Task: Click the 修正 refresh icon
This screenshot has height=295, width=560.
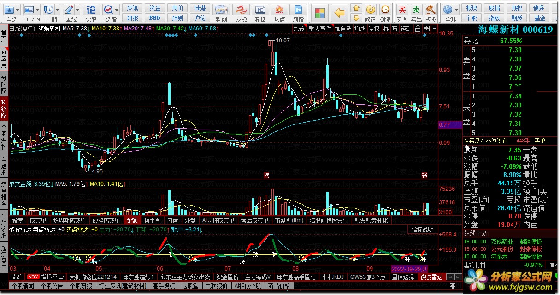Action: coord(370,9)
